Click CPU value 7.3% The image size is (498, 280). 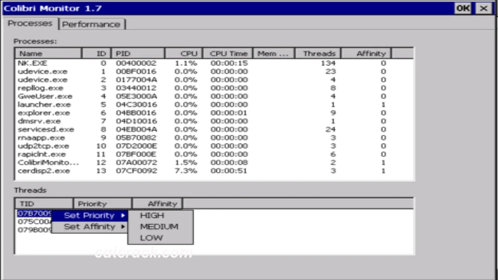[x=186, y=171]
